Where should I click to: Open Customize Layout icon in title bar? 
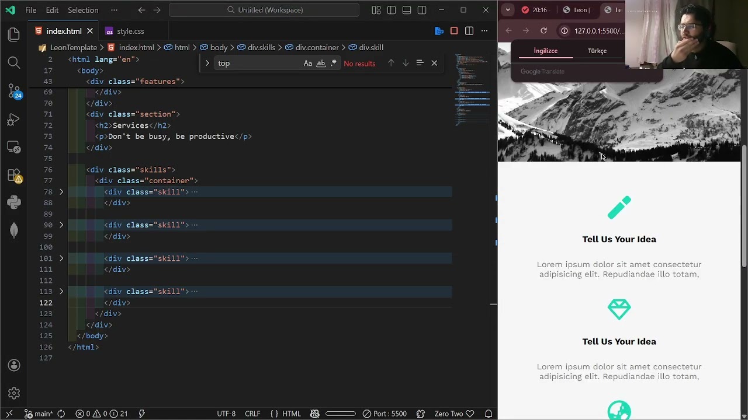[376, 10]
